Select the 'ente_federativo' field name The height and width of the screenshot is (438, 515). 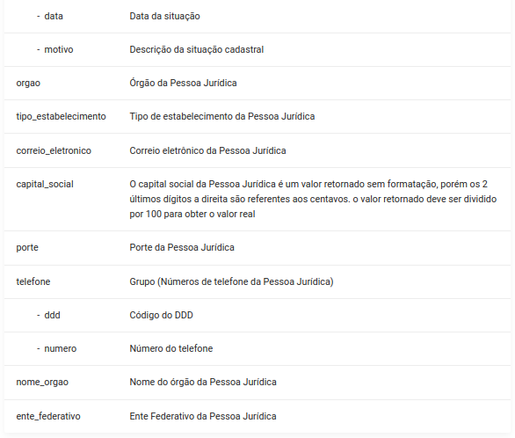click(x=48, y=416)
